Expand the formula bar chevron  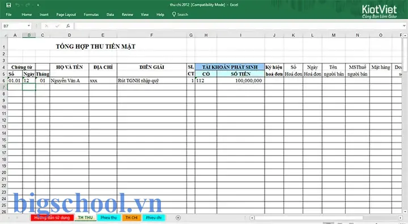pos(404,26)
